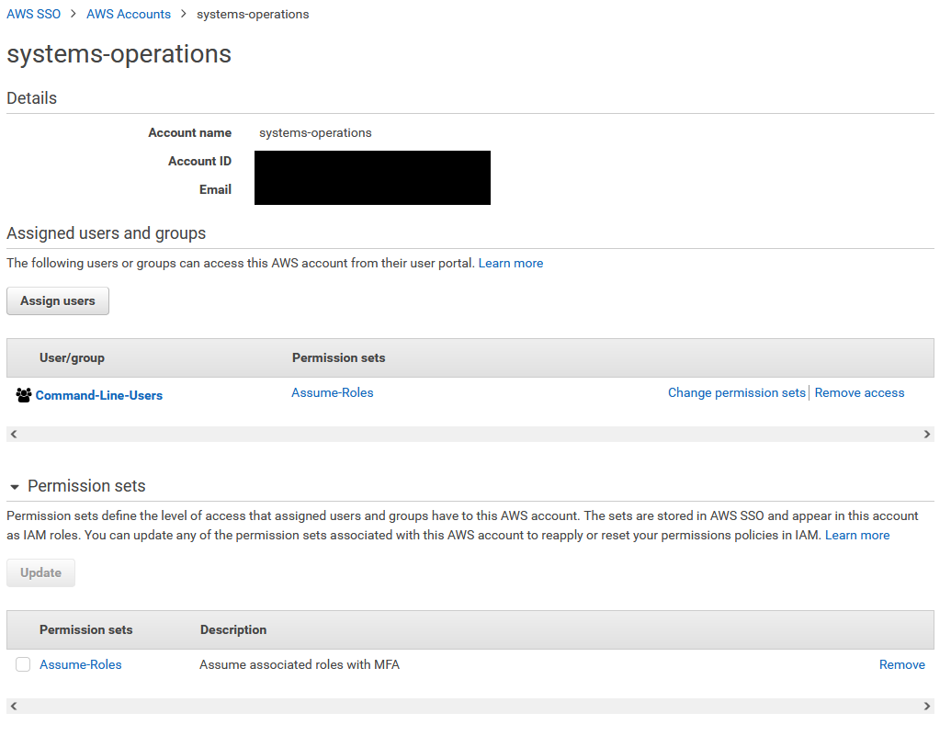
Task: Open the Assume-Roles permission set in the users table
Action: (x=332, y=392)
